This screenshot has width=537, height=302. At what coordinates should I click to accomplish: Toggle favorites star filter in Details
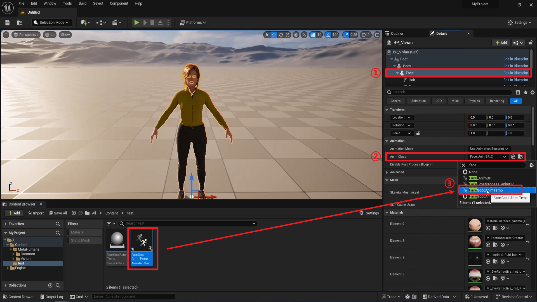point(526,92)
